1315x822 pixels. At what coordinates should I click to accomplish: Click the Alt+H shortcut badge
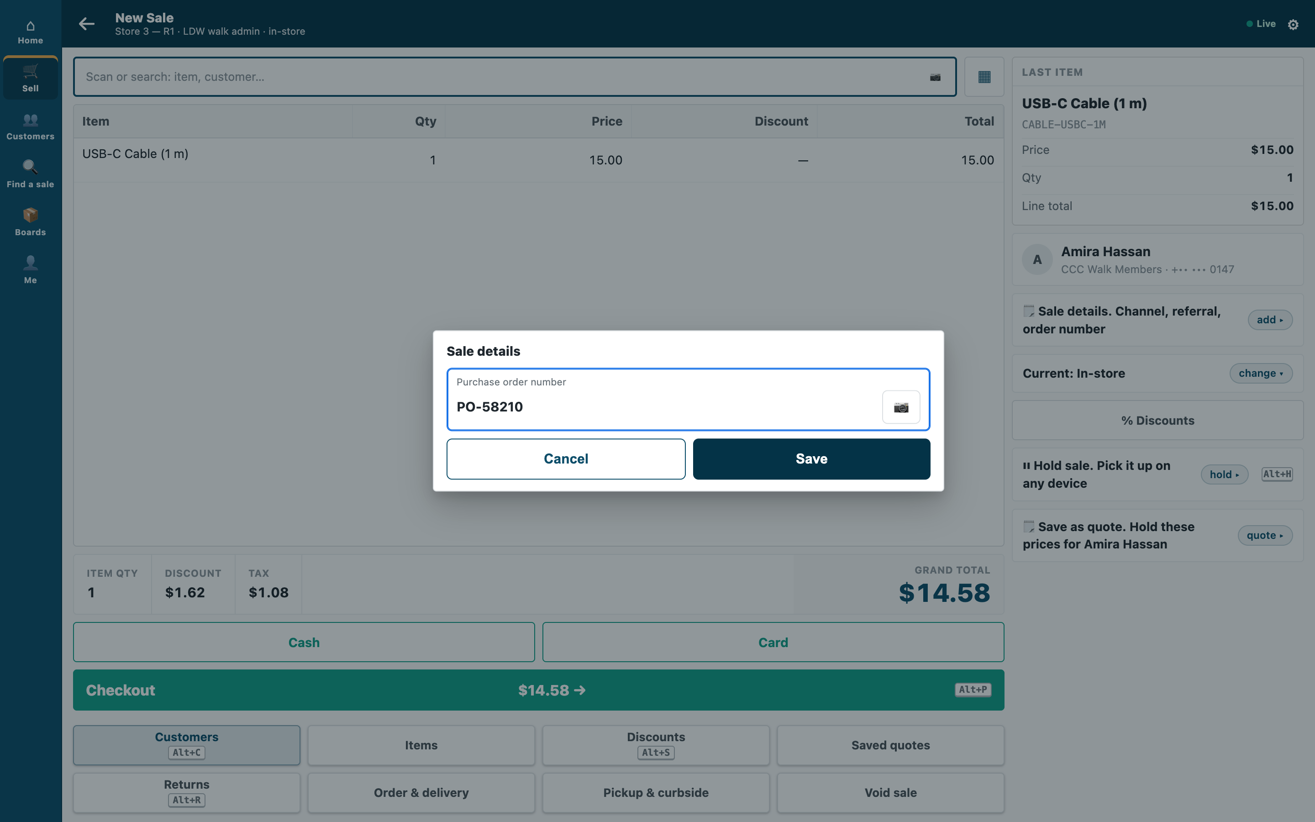[1277, 474]
